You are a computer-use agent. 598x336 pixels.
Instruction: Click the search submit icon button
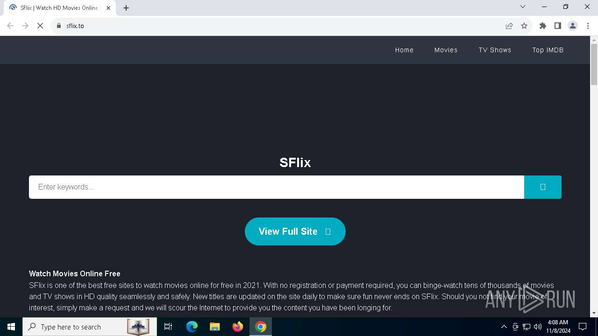542,187
